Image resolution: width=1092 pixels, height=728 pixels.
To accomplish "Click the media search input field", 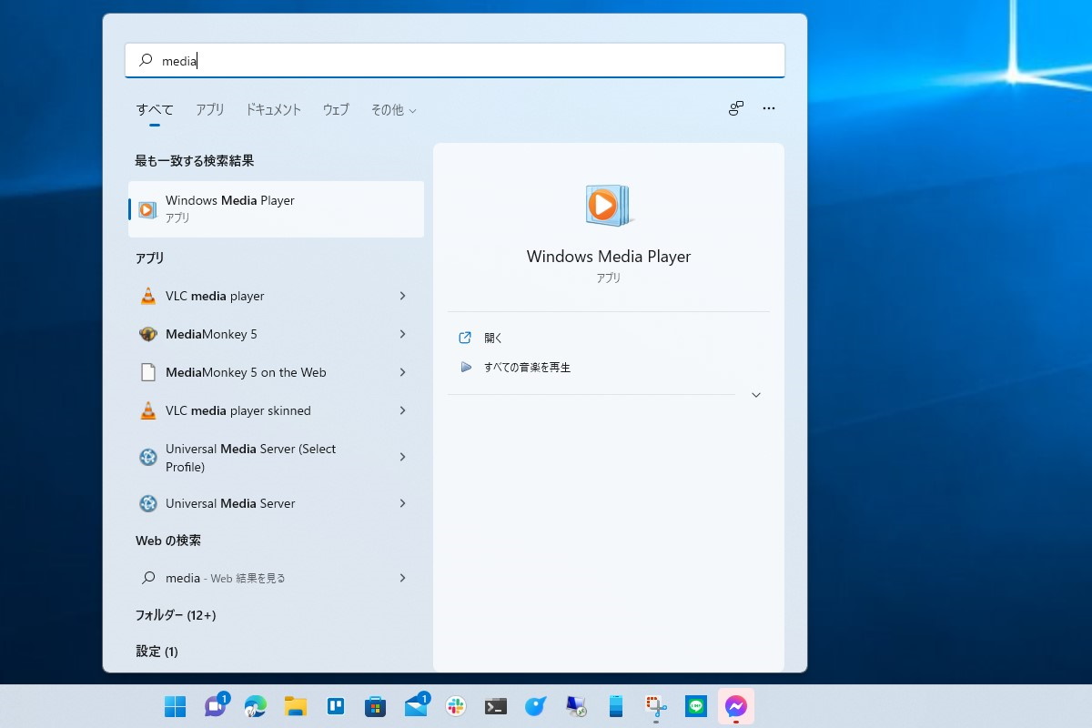I will (455, 60).
